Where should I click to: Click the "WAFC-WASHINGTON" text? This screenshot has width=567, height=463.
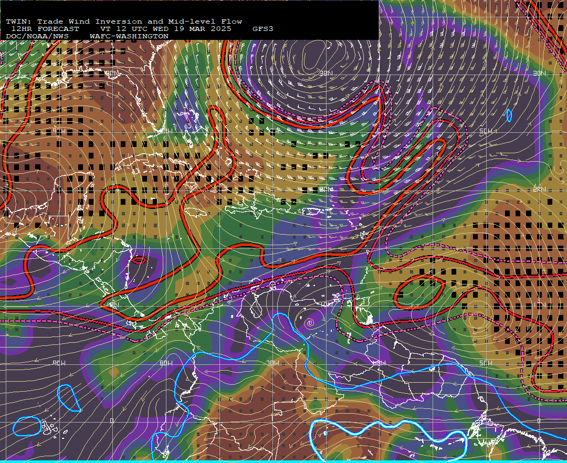(x=129, y=37)
